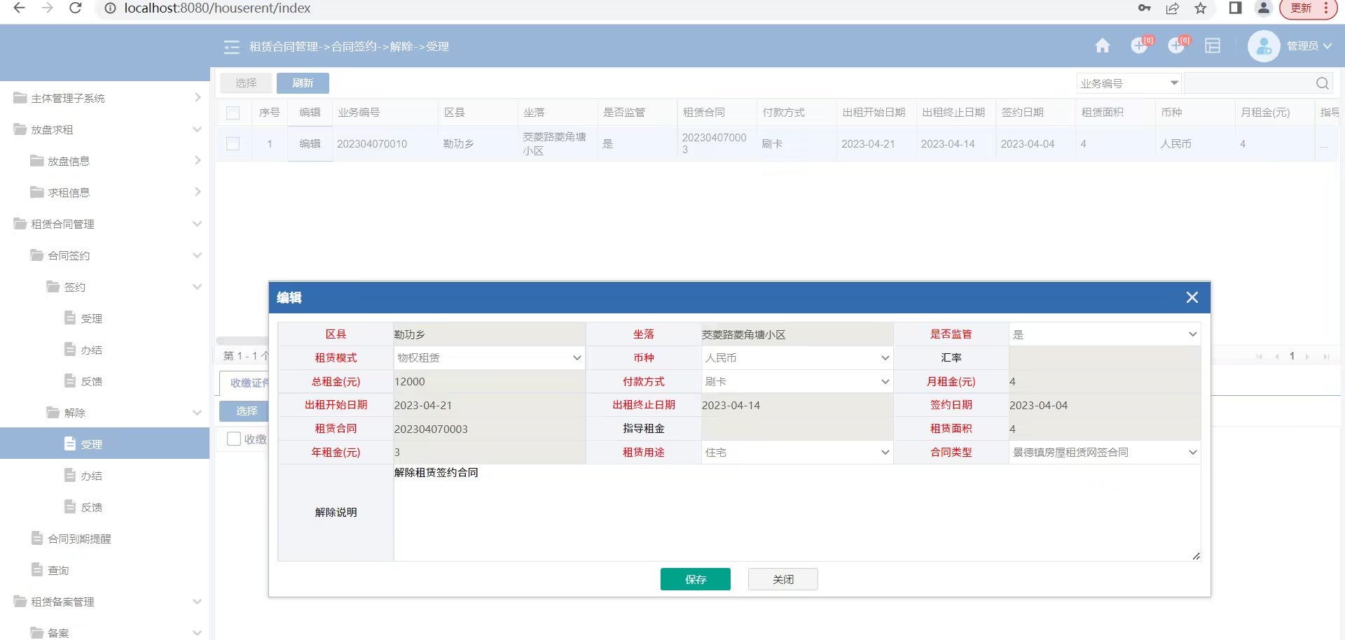
Task: Go back with the browser back arrow
Action: coord(19,8)
